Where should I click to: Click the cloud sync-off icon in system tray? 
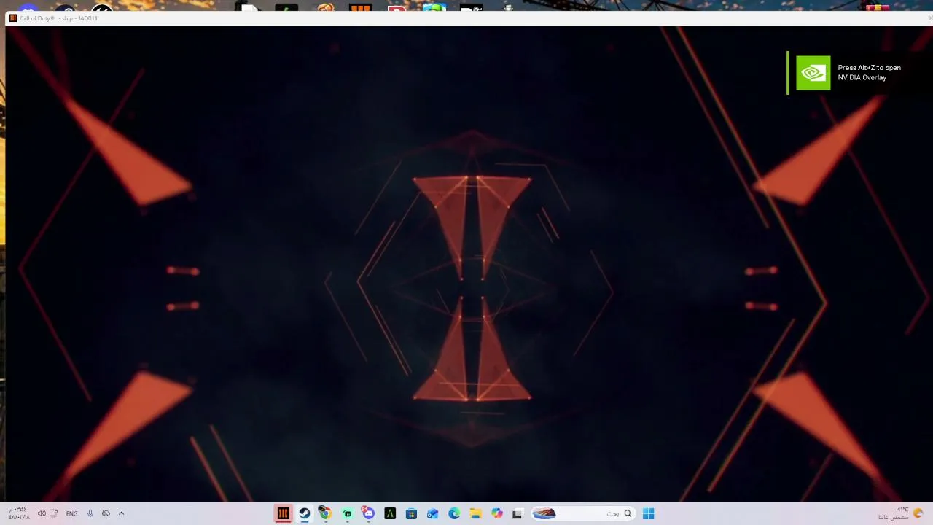(x=106, y=513)
